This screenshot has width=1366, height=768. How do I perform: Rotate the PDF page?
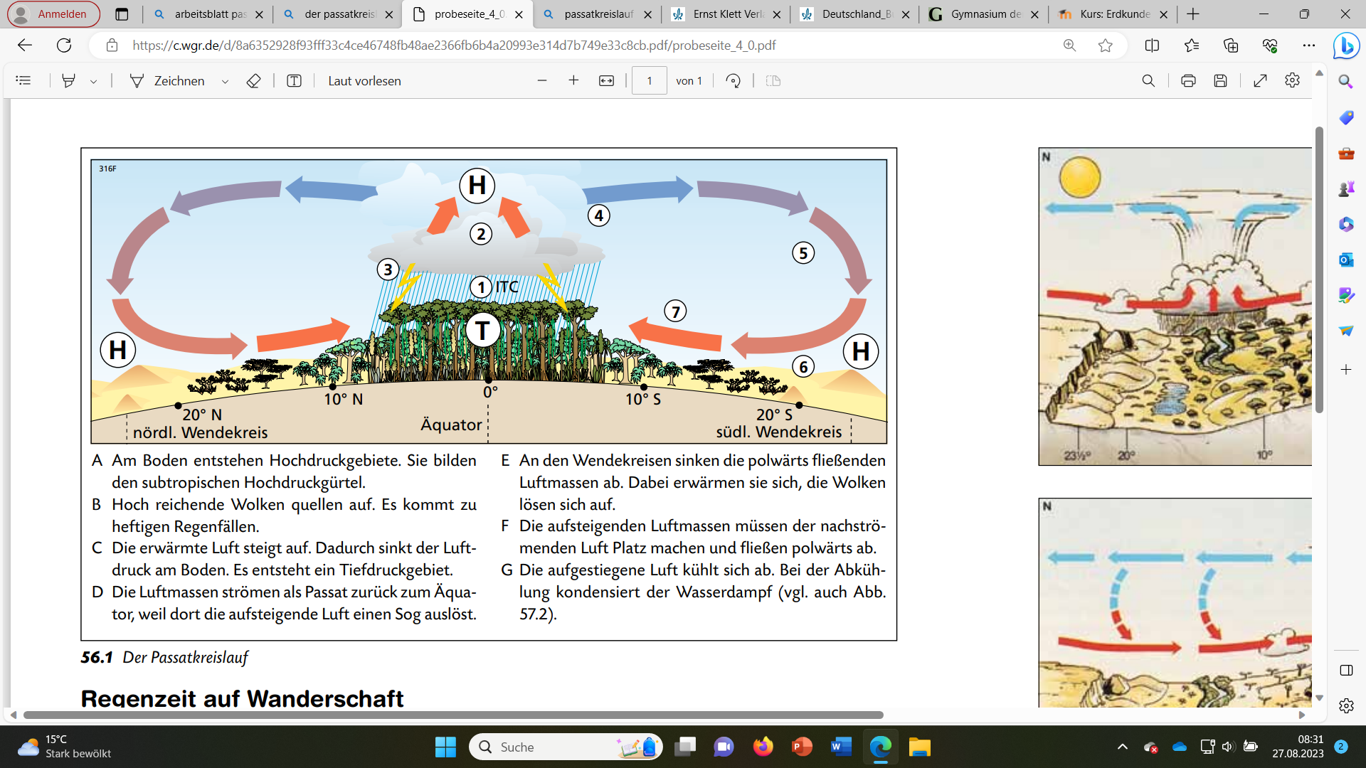click(734, 81)
